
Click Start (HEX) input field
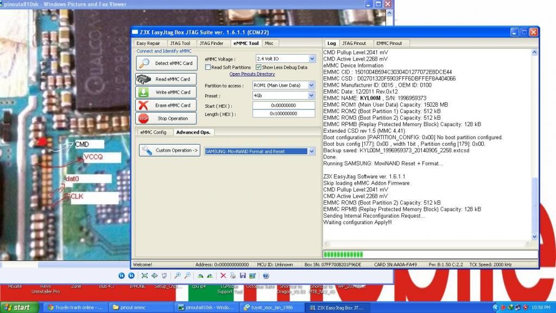(x=283, y=106)
